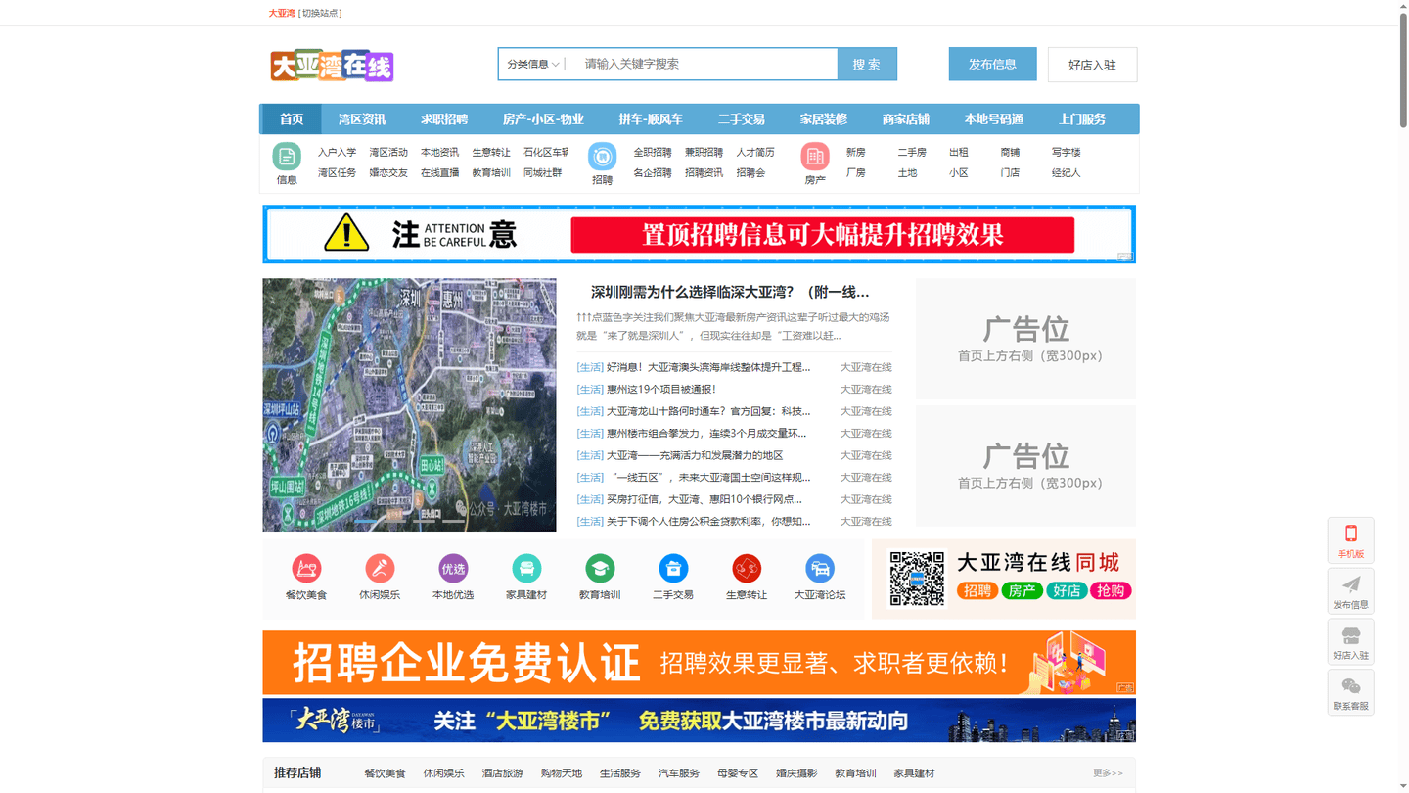The width and height of the screenshot is (1409, 793).
Task: Open the 二手交易 navigation tab
Action: click(742, 119)
